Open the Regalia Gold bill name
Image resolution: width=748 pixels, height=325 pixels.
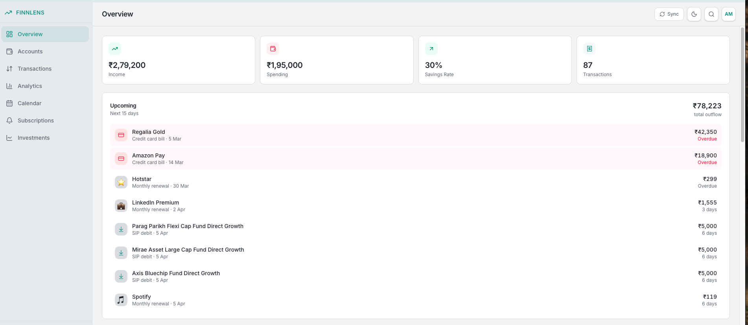coord(149,132)
